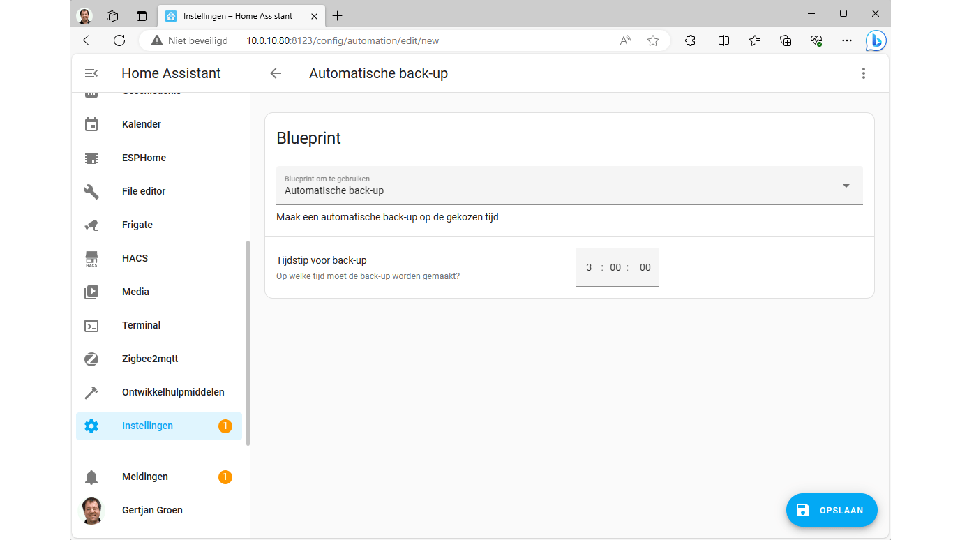Open the Frigate camera icon
This screenshot has height=540, width=960.
(x=91, y=225)
